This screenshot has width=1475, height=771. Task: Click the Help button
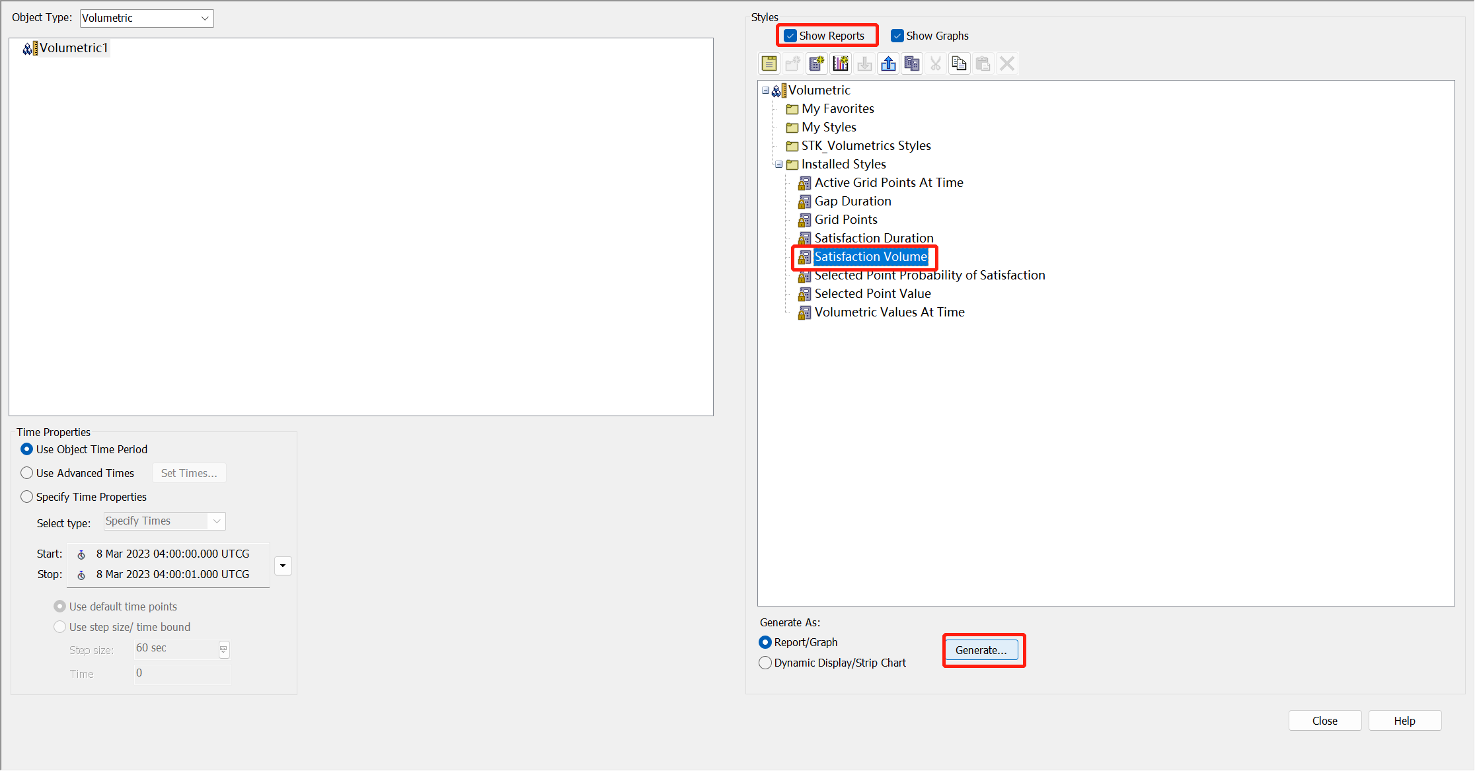click(x=1404, y=721)
